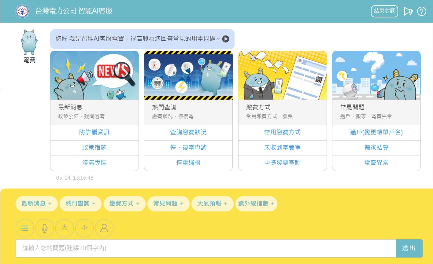Viewport: 433px width, 264px height.
Task: Open the 電費異常 link
Action: (376, 163)
